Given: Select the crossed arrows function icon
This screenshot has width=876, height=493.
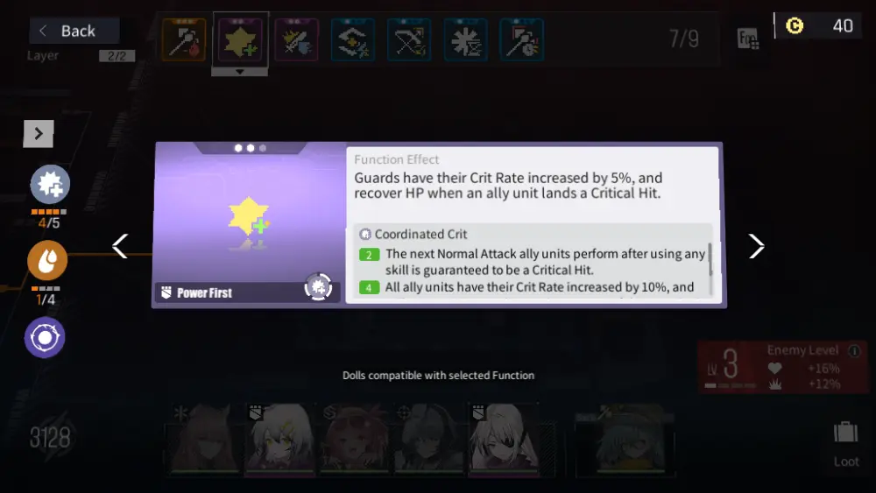Looking at the screenshot, I should click(x=409, y=39).
